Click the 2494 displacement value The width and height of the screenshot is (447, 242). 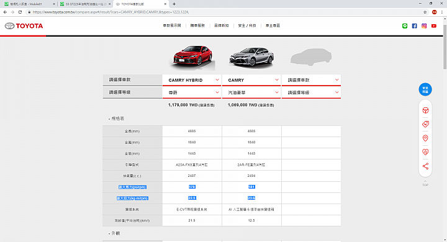(251, 176)
